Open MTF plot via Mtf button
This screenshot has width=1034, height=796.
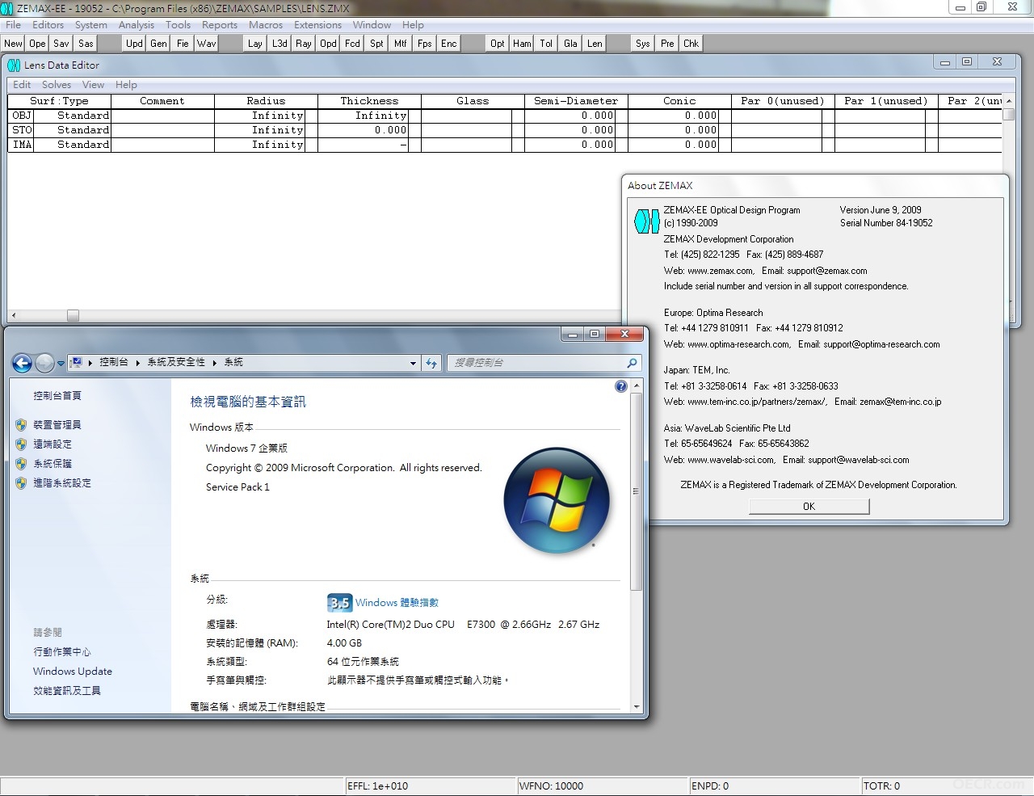401,44
